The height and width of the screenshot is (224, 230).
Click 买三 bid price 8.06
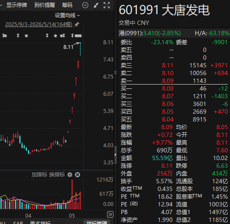167,104
